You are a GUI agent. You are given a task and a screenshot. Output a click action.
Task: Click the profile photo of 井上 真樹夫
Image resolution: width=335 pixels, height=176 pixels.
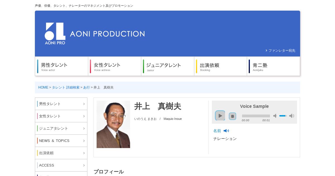113,124
